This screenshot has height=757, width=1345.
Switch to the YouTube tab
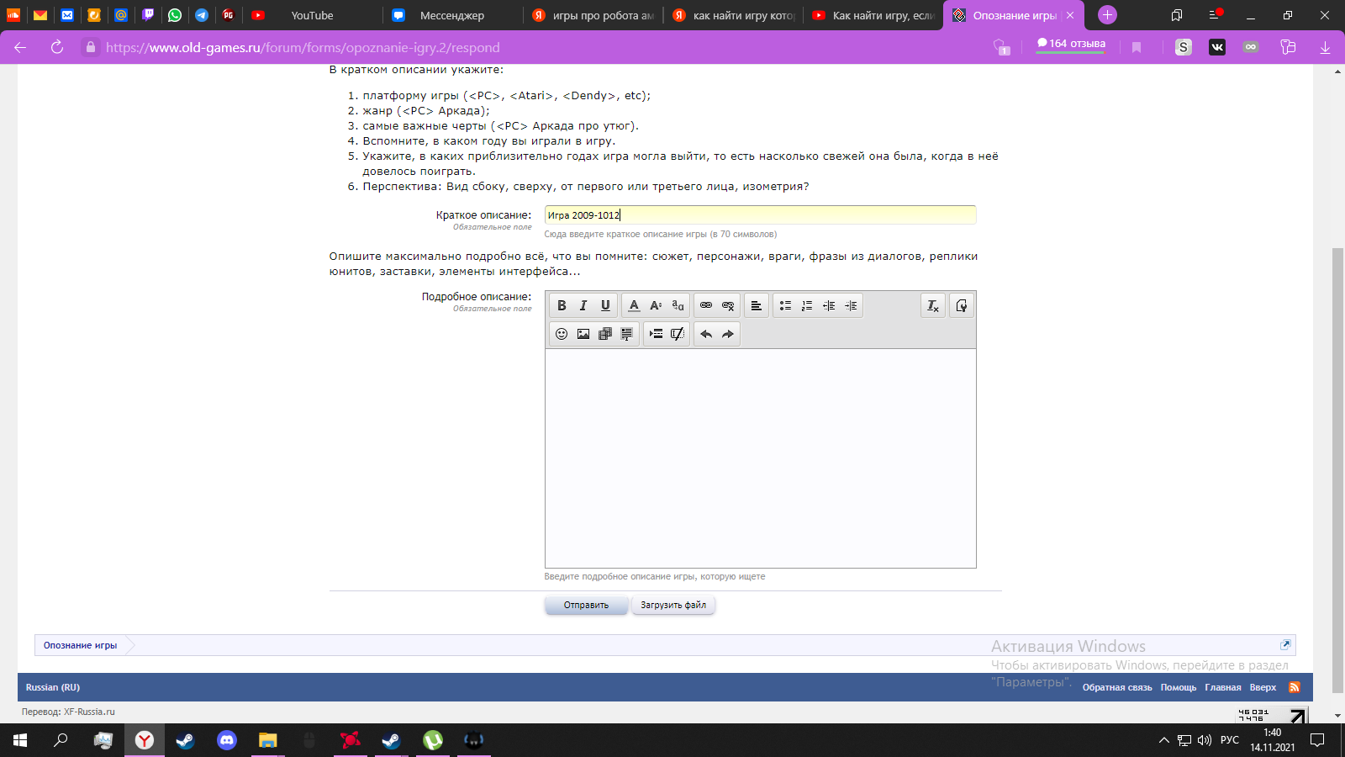point(311,15)
